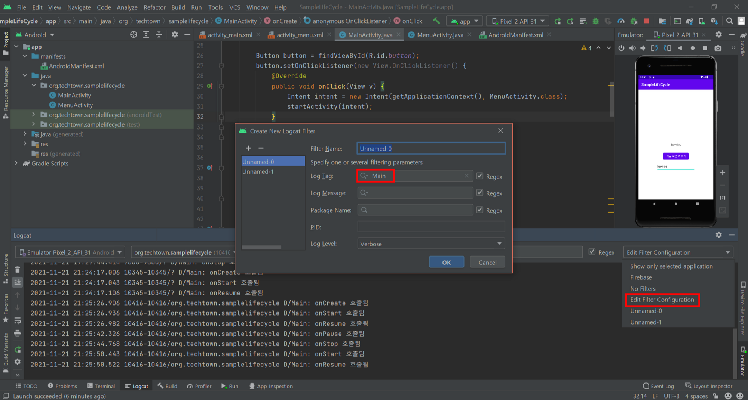Click the plus icon to add a filter
The height and width of the screenshot is (400, 748).
click(x=248, y=148)
